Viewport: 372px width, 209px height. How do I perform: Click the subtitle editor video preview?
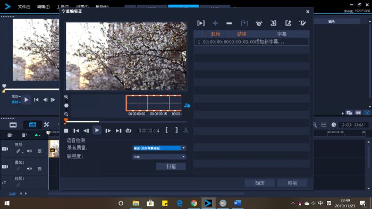tap(126, 56)
